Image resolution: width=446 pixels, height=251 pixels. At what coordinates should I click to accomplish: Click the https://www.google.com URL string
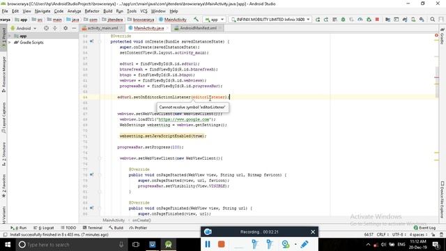click(x=184, y=119)
